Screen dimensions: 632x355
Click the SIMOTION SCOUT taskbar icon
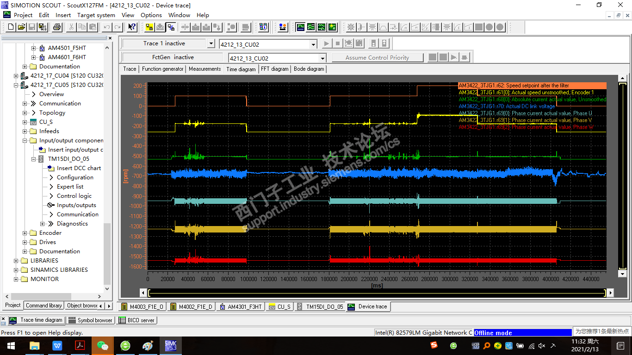tap(171, 345)
